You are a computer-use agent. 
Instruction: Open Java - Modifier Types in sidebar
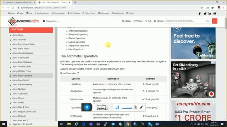tap(21, 71)
